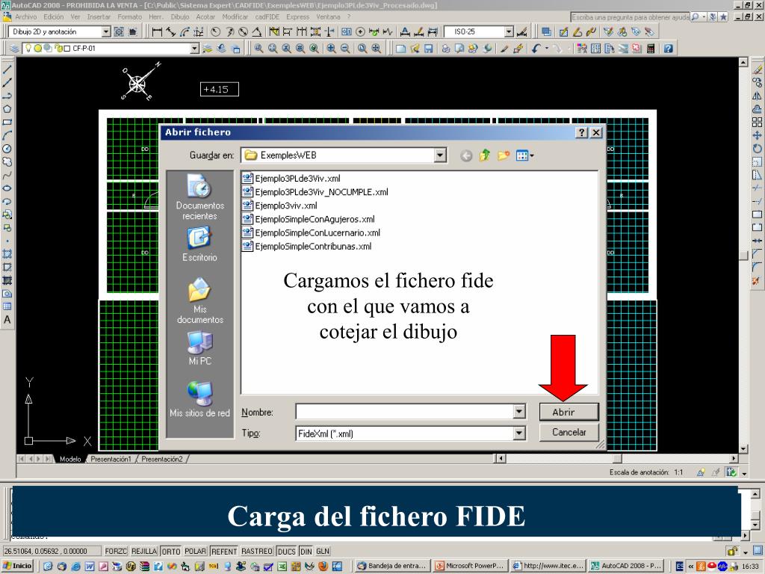Toggle POLAR tracking in status bar
Screen dimensions: 765x574
(195, 551)
